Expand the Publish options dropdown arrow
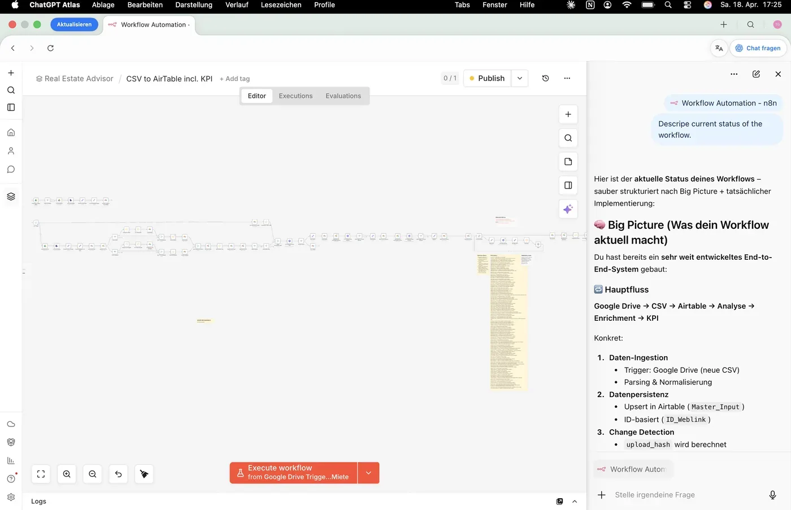 pos(520,79)
